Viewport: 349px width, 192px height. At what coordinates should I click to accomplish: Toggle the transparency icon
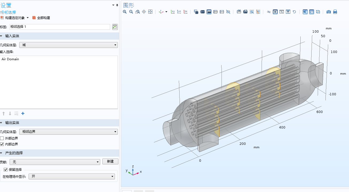pyautogui.click(x=312, y=12)
